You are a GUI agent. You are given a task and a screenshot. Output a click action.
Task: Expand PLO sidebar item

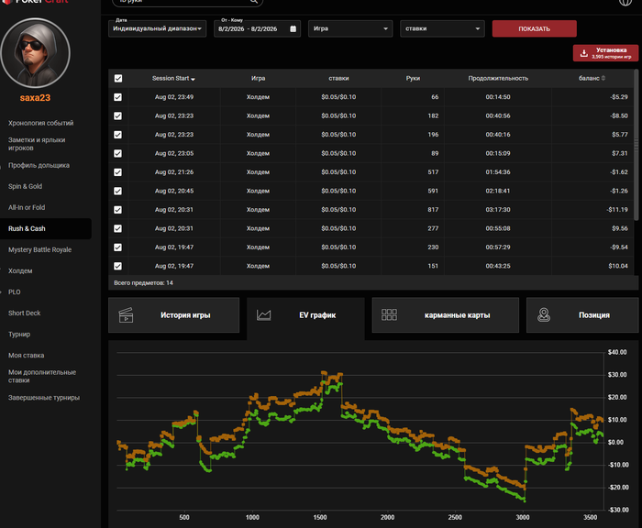point(15,291)
